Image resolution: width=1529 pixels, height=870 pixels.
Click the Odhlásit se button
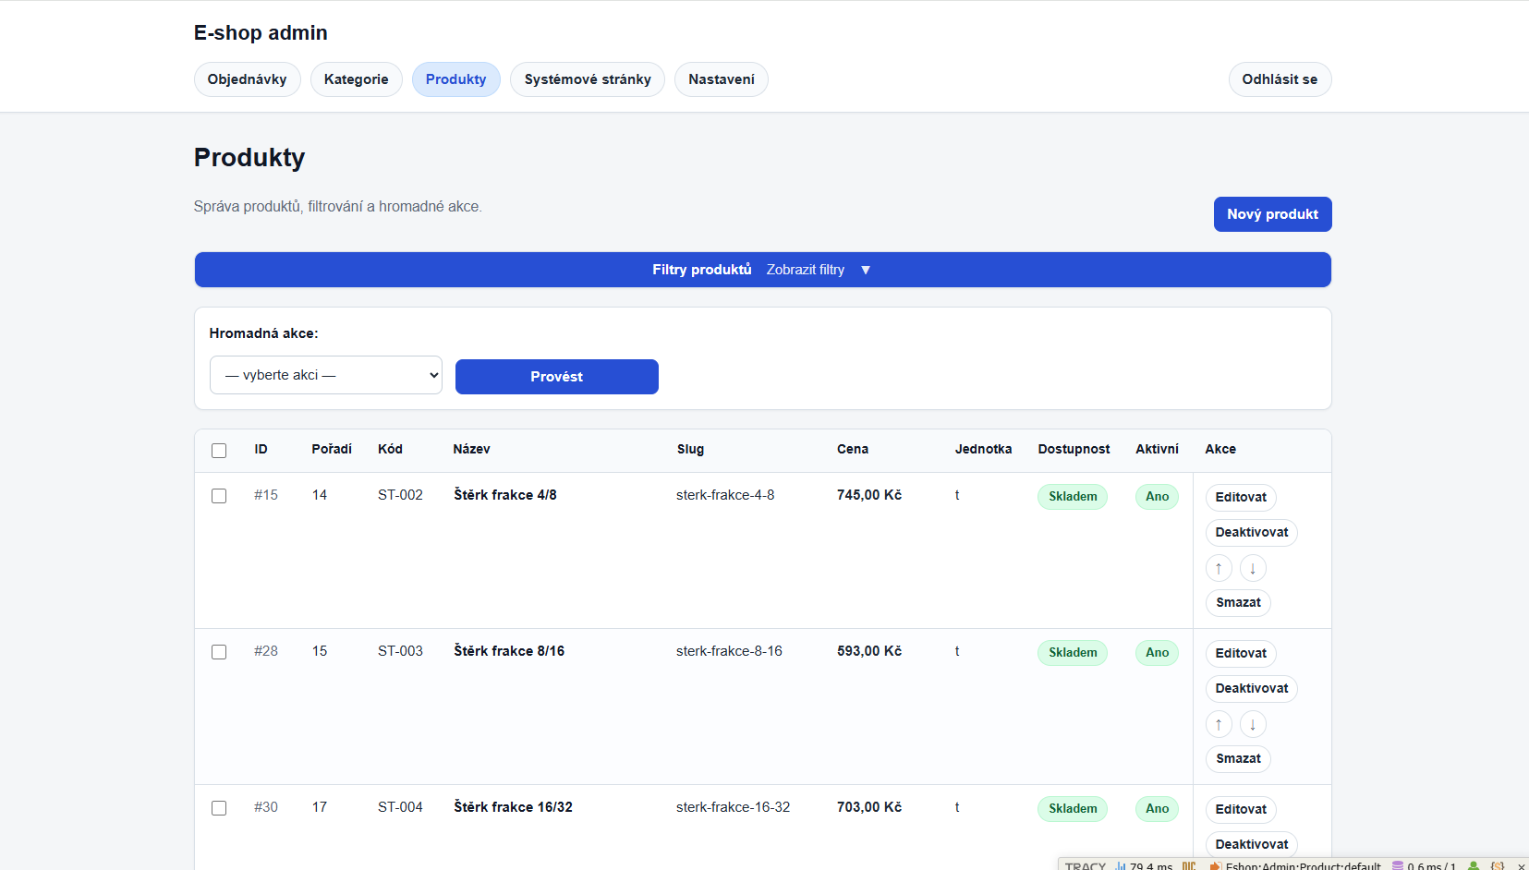point(1280,79)
